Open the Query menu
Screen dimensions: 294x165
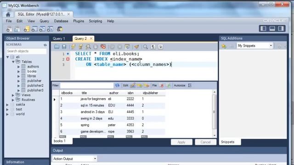pyautogui.click(x=44, y=21)
